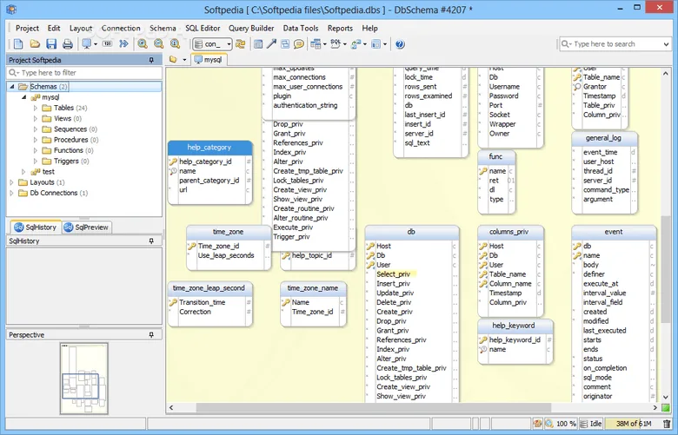Select the foreign key arrow tool

point(271,44)
